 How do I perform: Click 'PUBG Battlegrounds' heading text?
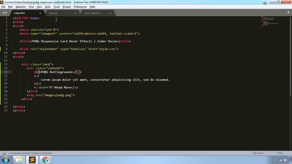(x=57, y=72)
